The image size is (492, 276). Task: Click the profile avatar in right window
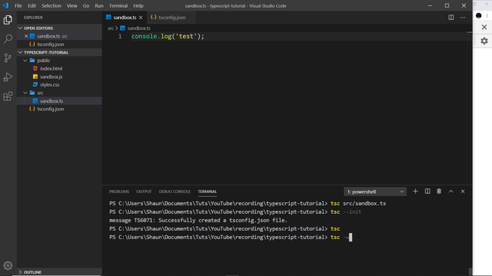click(x=479, y=15)
